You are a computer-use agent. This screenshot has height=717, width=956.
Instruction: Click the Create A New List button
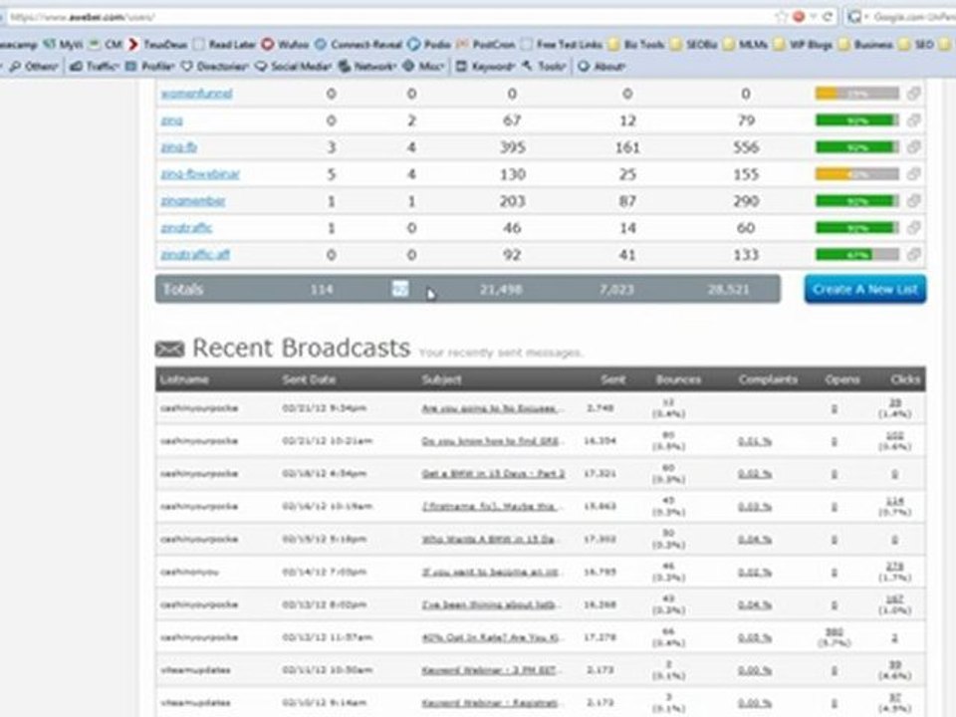coord(864,289)
